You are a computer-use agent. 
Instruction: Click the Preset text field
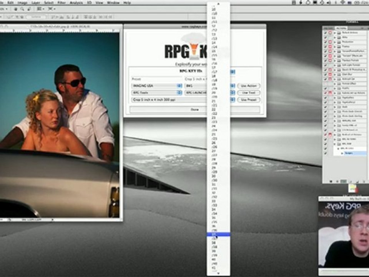(x=156, y=79)
